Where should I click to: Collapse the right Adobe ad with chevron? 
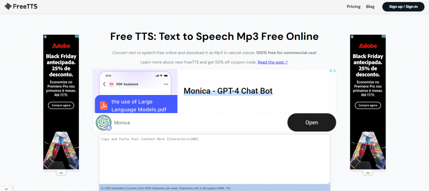pos(368,173)
